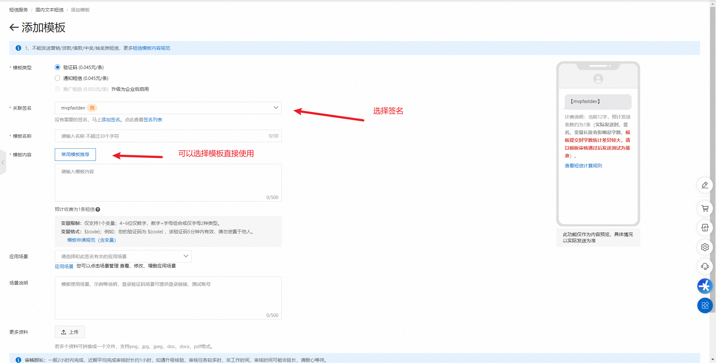Click the back arrow beside 添加模板
The width and height of the screenshot is (716, 363).
click(14, 27)
